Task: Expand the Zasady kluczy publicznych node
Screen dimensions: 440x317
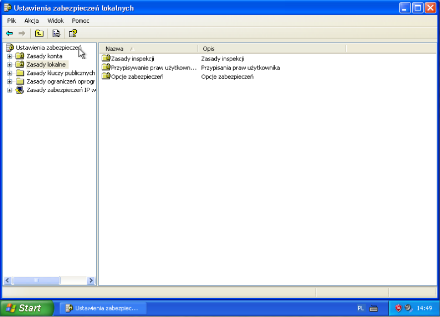Action: [x=9, y=73]
